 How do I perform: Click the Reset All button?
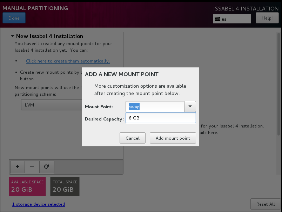click(x=265, y=204)
